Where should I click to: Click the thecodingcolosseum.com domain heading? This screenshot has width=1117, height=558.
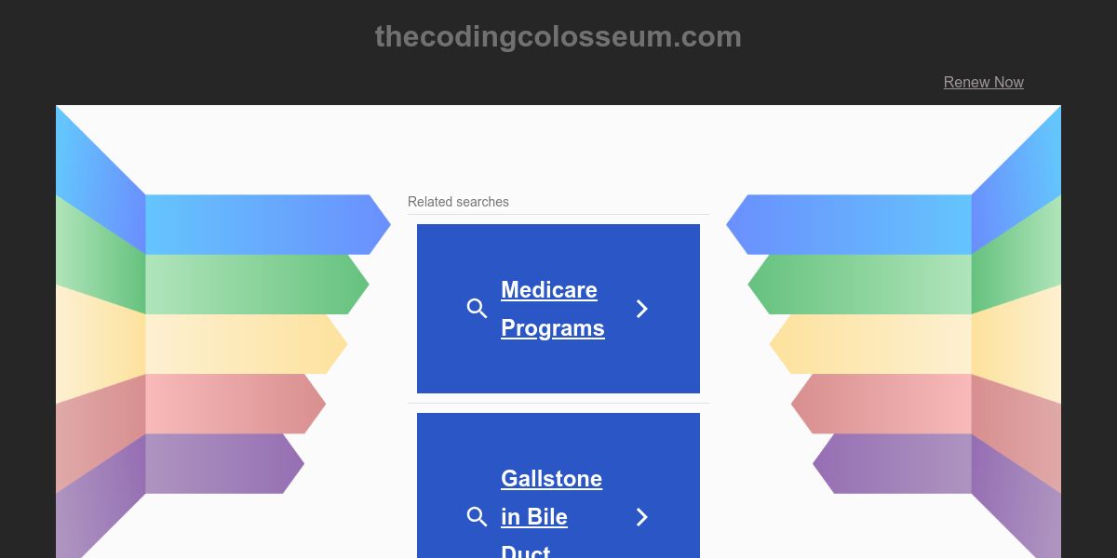pyautogui.click(x=558, y=36)
